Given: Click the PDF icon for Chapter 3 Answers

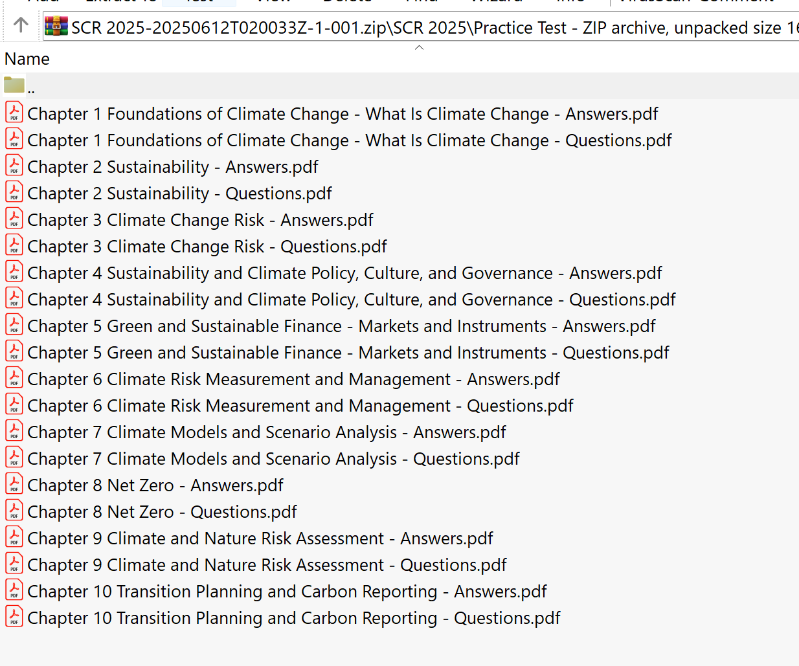Looking at the screenshot, I should tap(14, 219).
